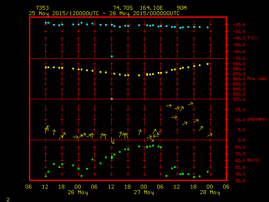Click the 28 May date label
This screenshot has width=269, height=202.
(209, 193)
